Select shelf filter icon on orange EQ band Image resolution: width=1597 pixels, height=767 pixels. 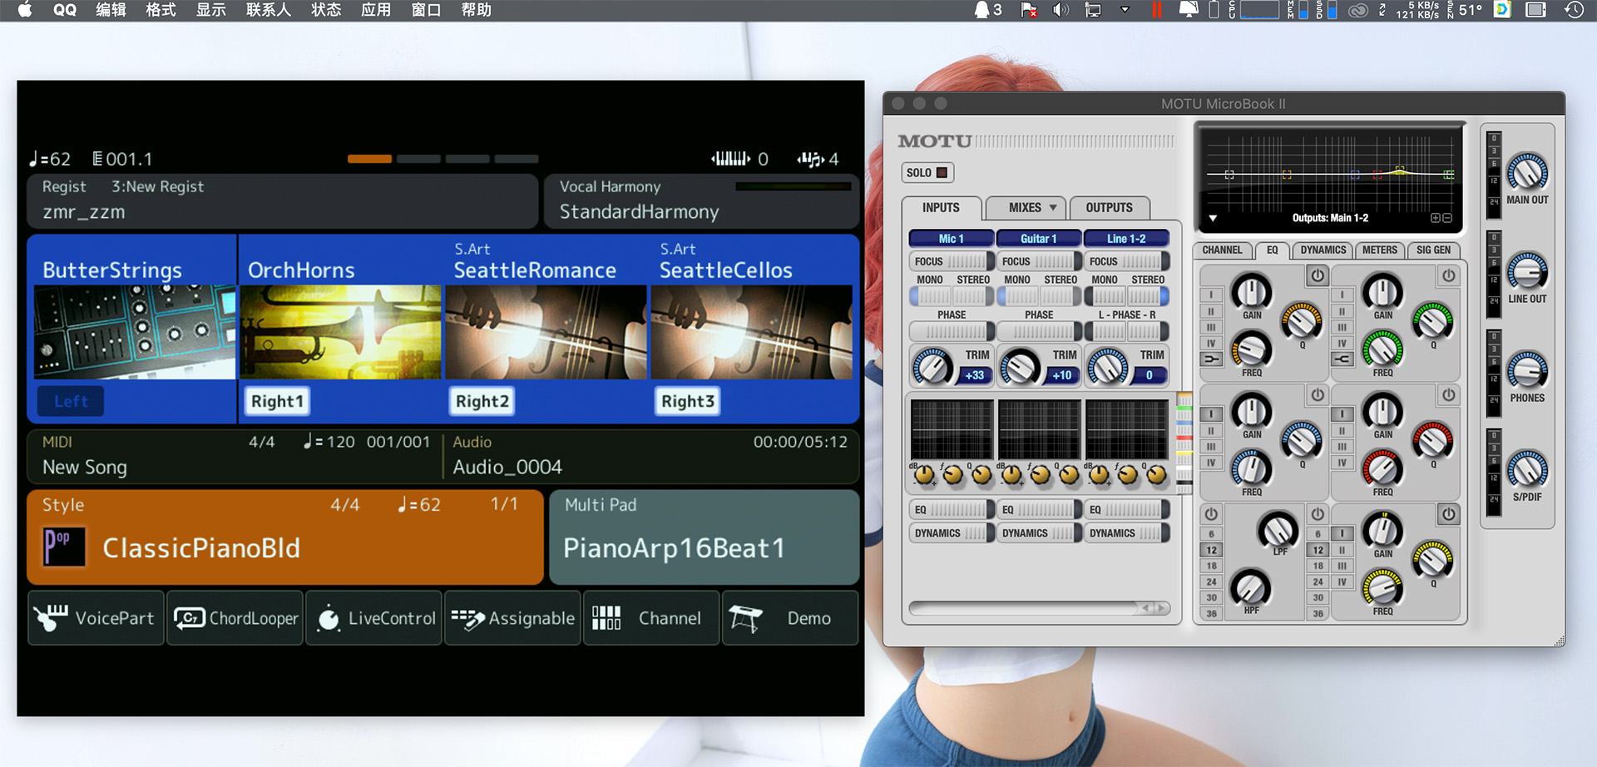pyautogui.click(x=1211, y=359)
